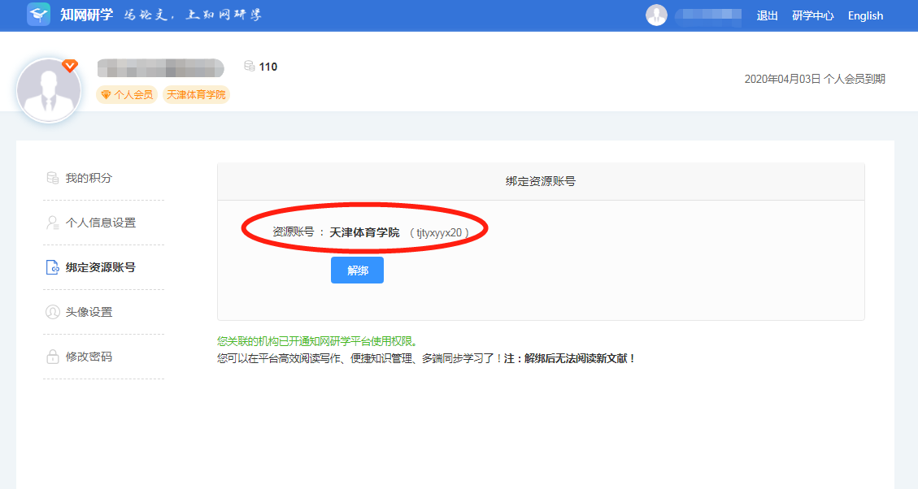This screenshot has width=918, height=489.
Task: Click the membership expiry date 2020年04月03日 text
Action: coord(815,79)
